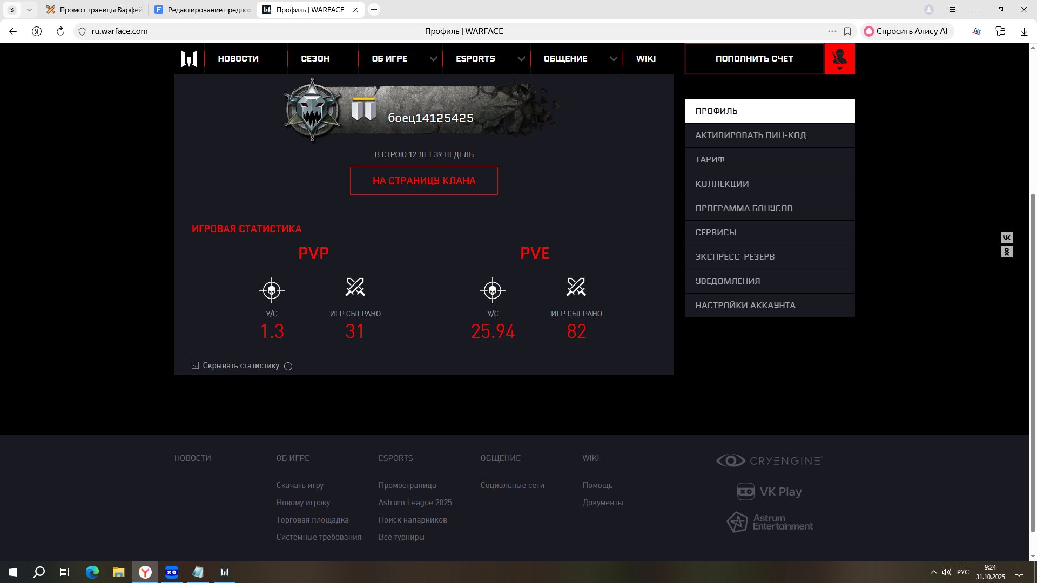Click ПОПОЛНИТЬ СЧЕТ button
The height and width of the screenshot is (583, 1037).
tap(754, 58)
